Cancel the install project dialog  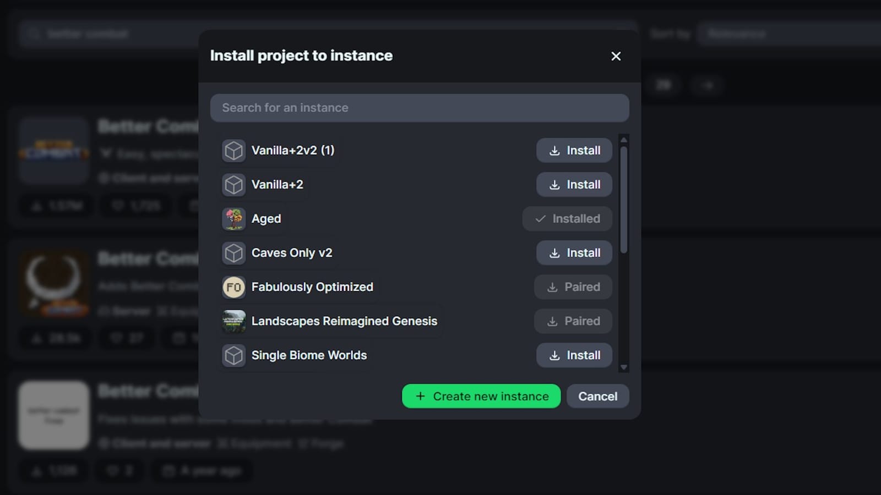(597, 397)
